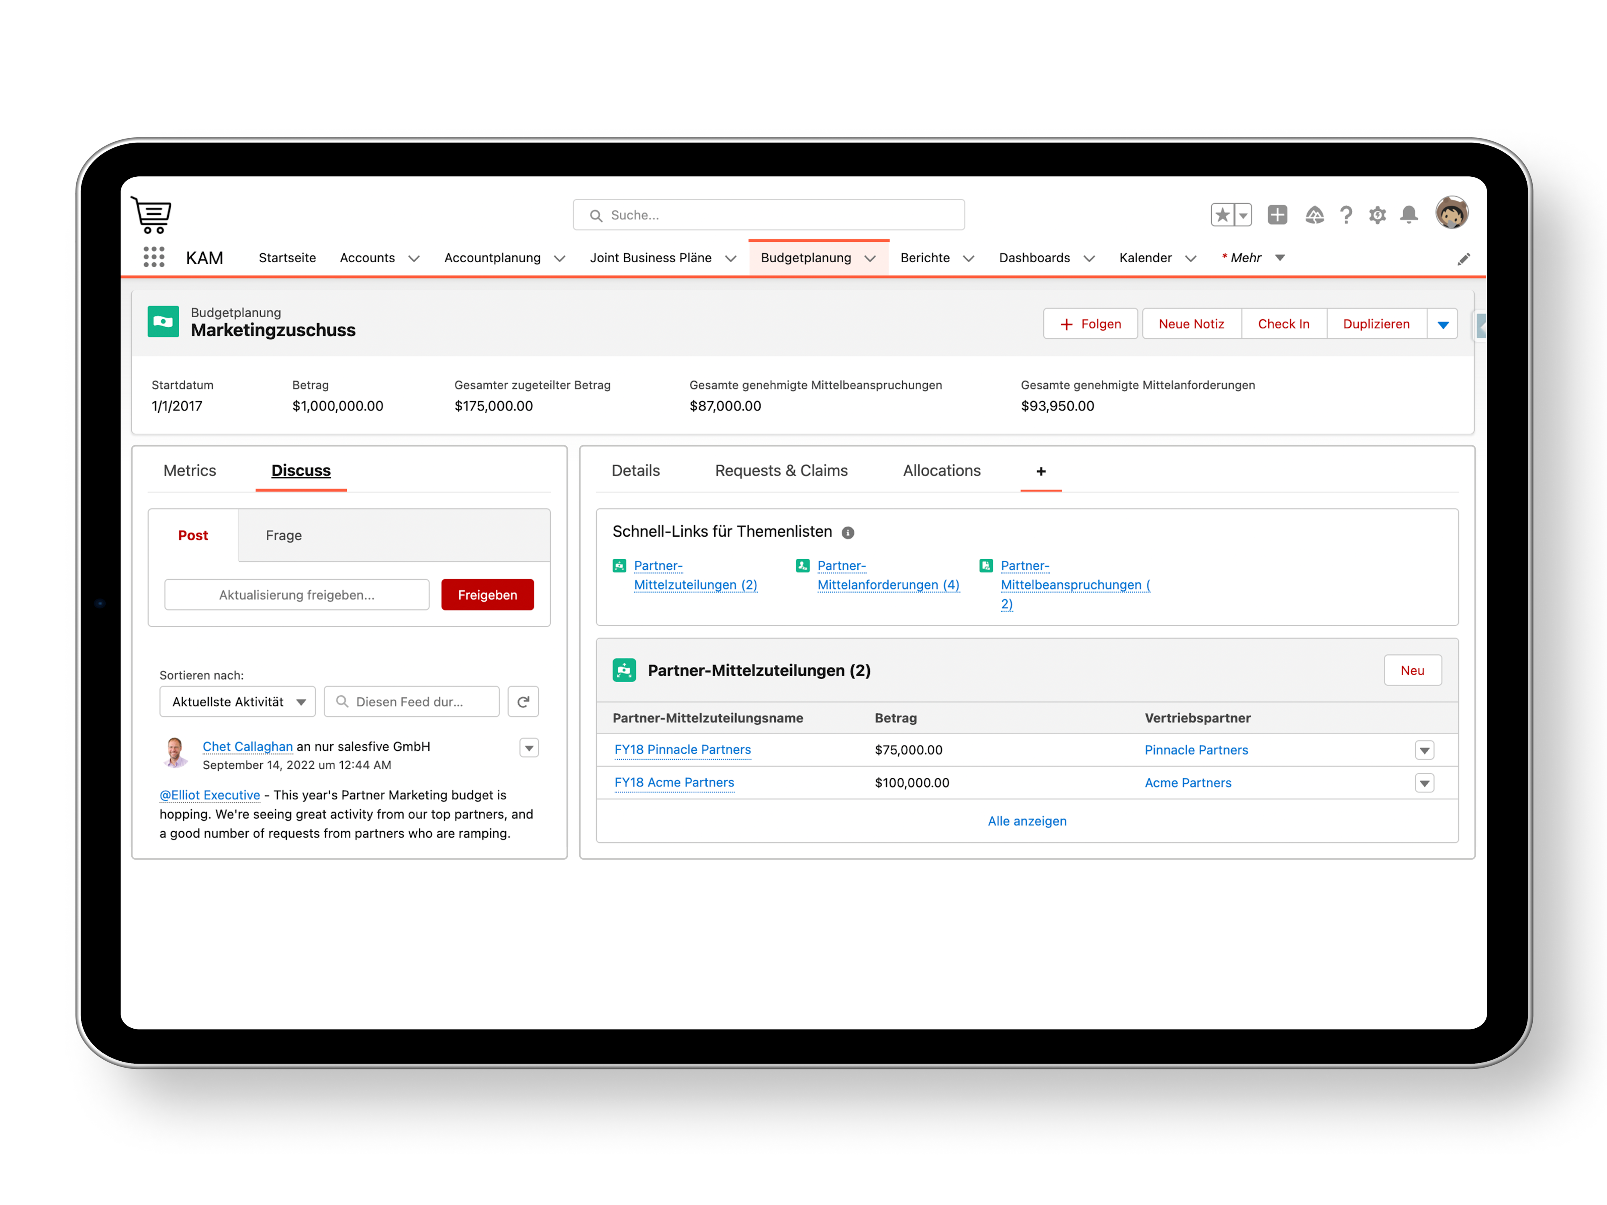Open the App Launcher grid icon
The image size is (1607, 1205).
pyautogui.click(x=153, y=257)
